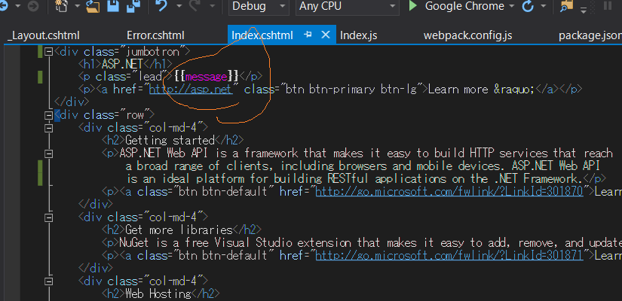This screenshot has width=622, height=301.
Task: Save the current file with Save icon
Action: (113, 6)
